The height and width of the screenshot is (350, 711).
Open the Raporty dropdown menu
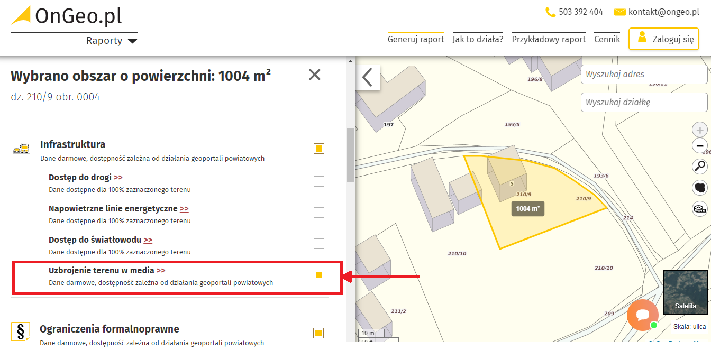[x=112, y=40]
